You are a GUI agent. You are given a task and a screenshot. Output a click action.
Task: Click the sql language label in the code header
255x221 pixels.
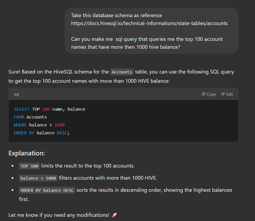pyautogui.click(x=16, y=94)
